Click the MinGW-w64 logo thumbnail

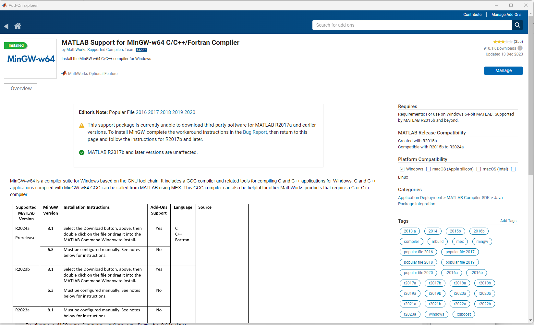pyautogui.click(x=30, y=59)
